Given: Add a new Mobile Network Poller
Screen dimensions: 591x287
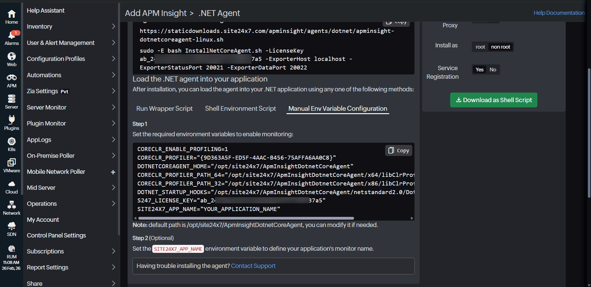Looking at the screenshot, I should coord(113,172).
